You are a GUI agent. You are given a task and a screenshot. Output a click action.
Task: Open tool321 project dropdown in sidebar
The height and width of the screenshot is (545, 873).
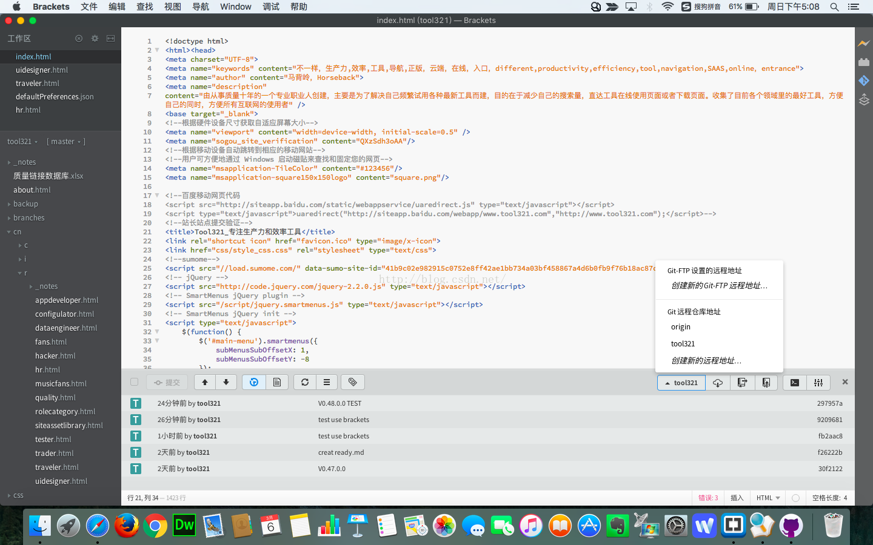point(22,142)
